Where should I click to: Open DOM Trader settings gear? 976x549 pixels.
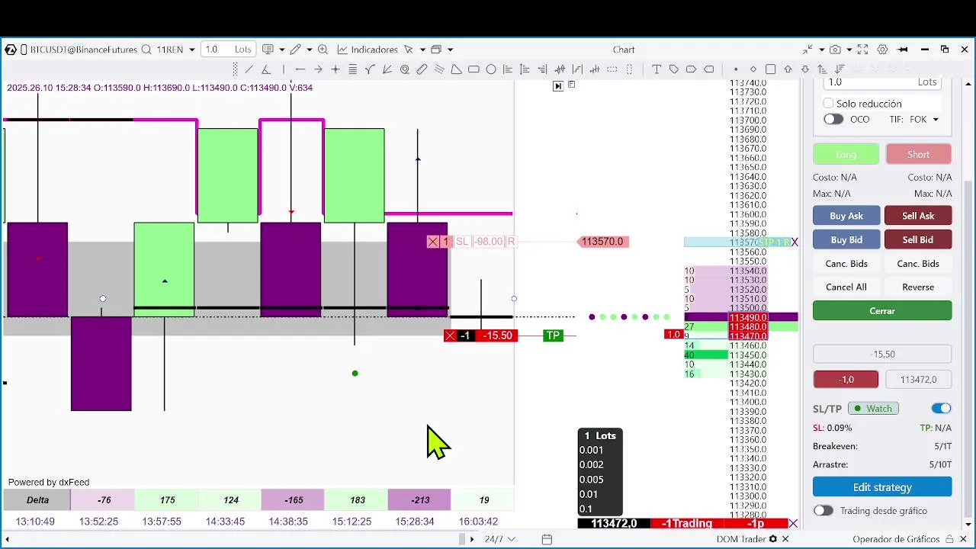point(772,539)
